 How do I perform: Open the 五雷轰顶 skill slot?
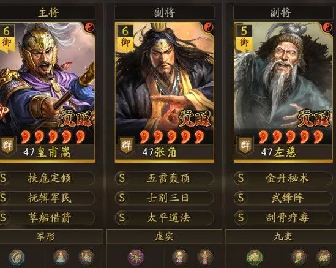[165, 178]
